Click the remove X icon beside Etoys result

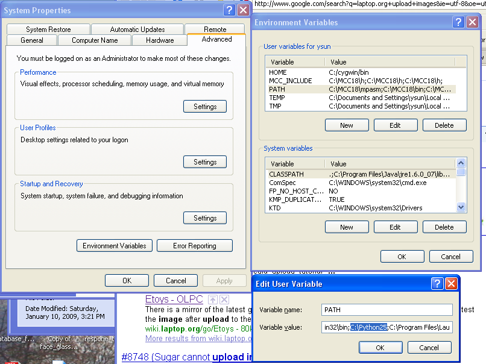coord(224,300)
